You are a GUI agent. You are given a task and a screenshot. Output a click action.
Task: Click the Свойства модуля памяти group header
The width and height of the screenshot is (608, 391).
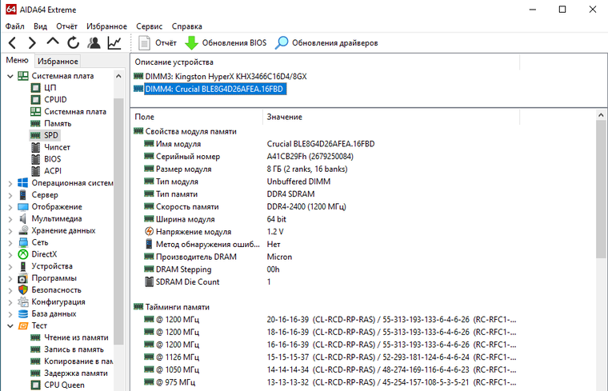(x=190, y=131)
